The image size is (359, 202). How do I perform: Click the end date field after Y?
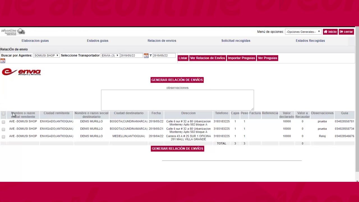[164, 56]
